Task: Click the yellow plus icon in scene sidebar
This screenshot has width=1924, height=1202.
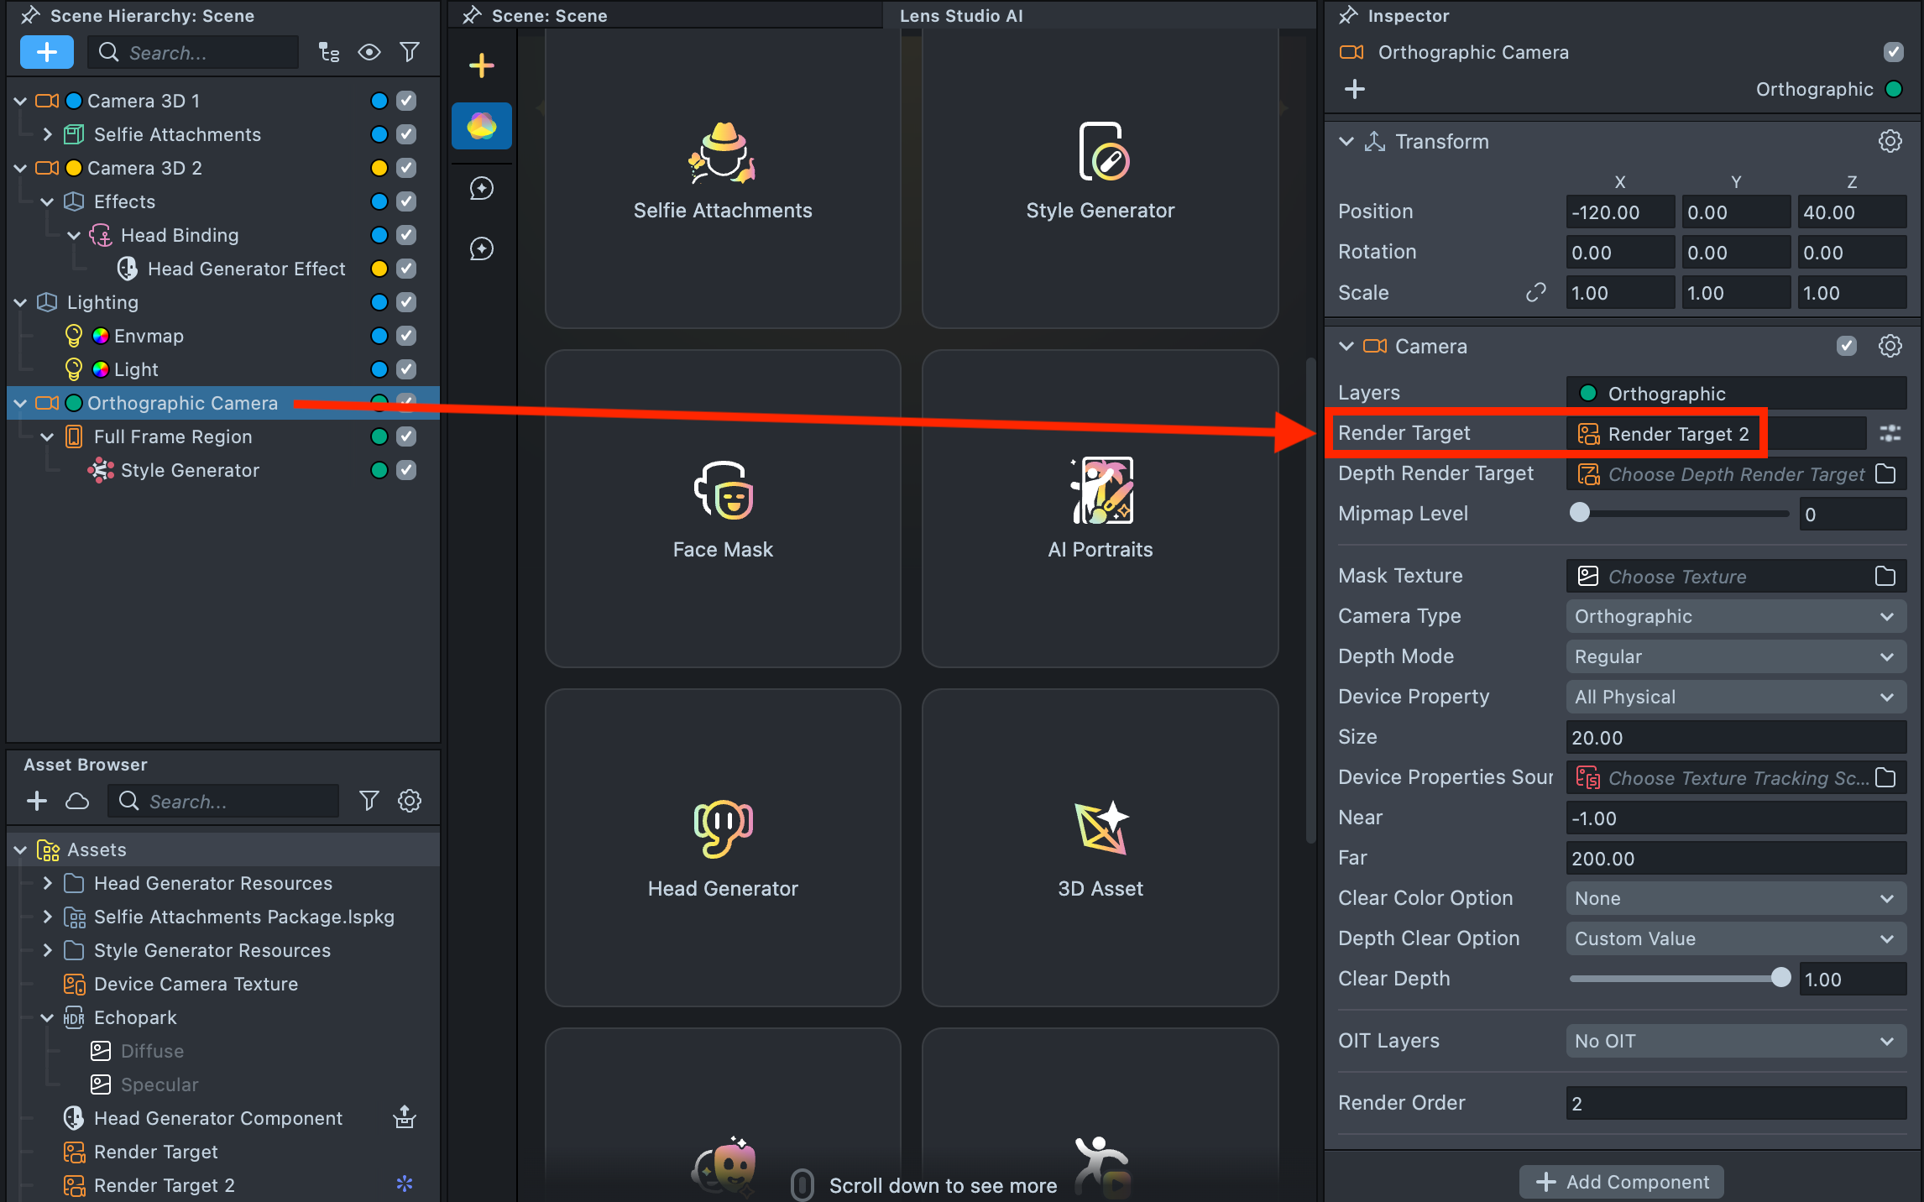Action: (x=482, y=65)
